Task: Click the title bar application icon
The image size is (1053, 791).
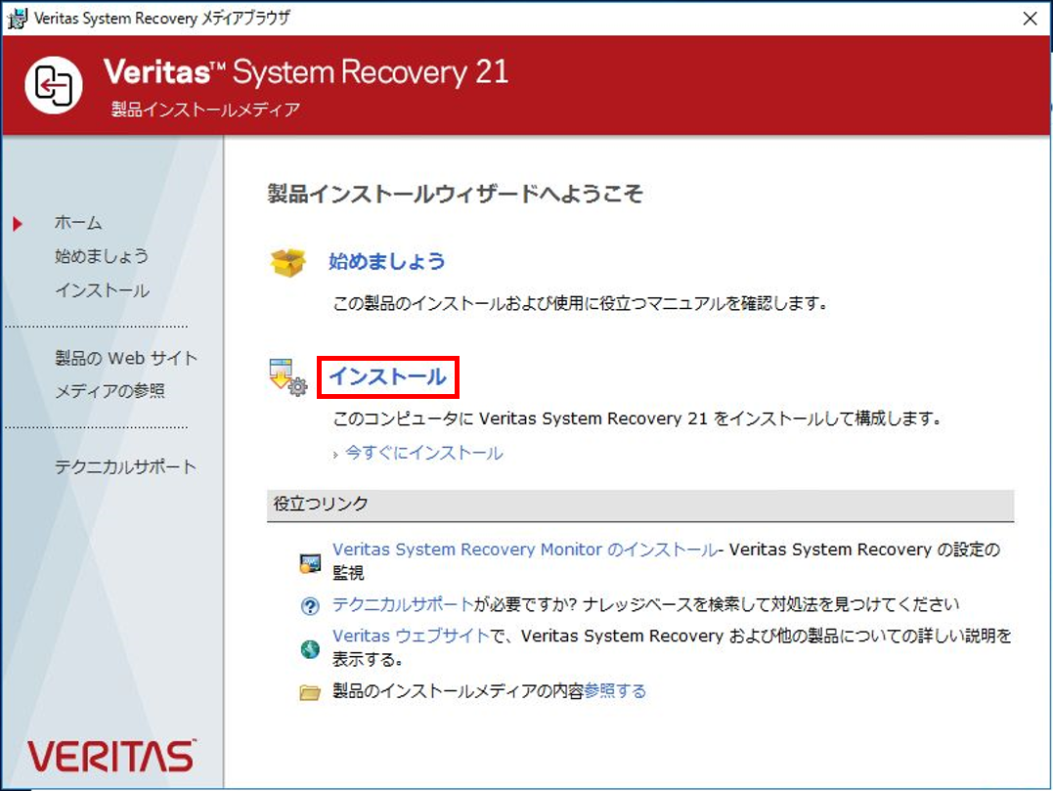Action: coord(17,19)
